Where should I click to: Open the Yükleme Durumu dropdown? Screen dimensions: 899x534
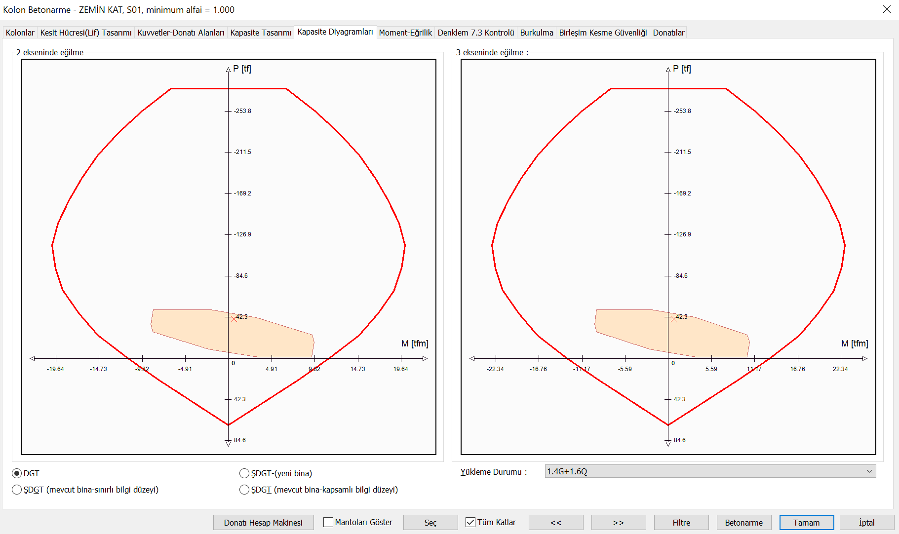pyautogui.click(x=710, y=471)
